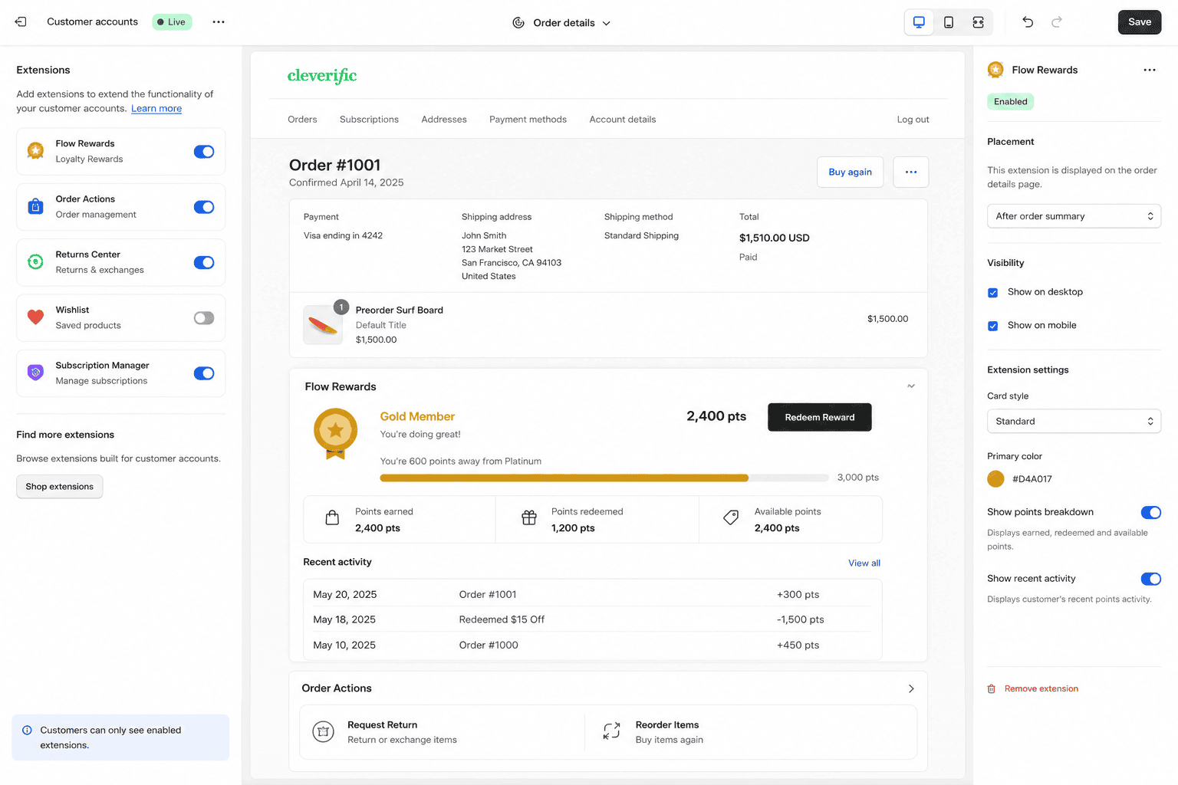Click the Reorder Items arrows icon
1178x785 pixels.
coord(611,731)
